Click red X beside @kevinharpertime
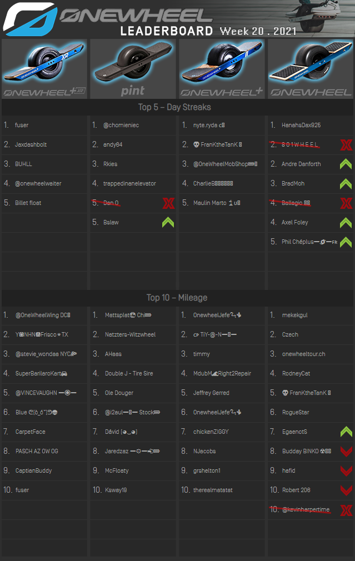This screenshot has width=355, height=561. point(346,510)
